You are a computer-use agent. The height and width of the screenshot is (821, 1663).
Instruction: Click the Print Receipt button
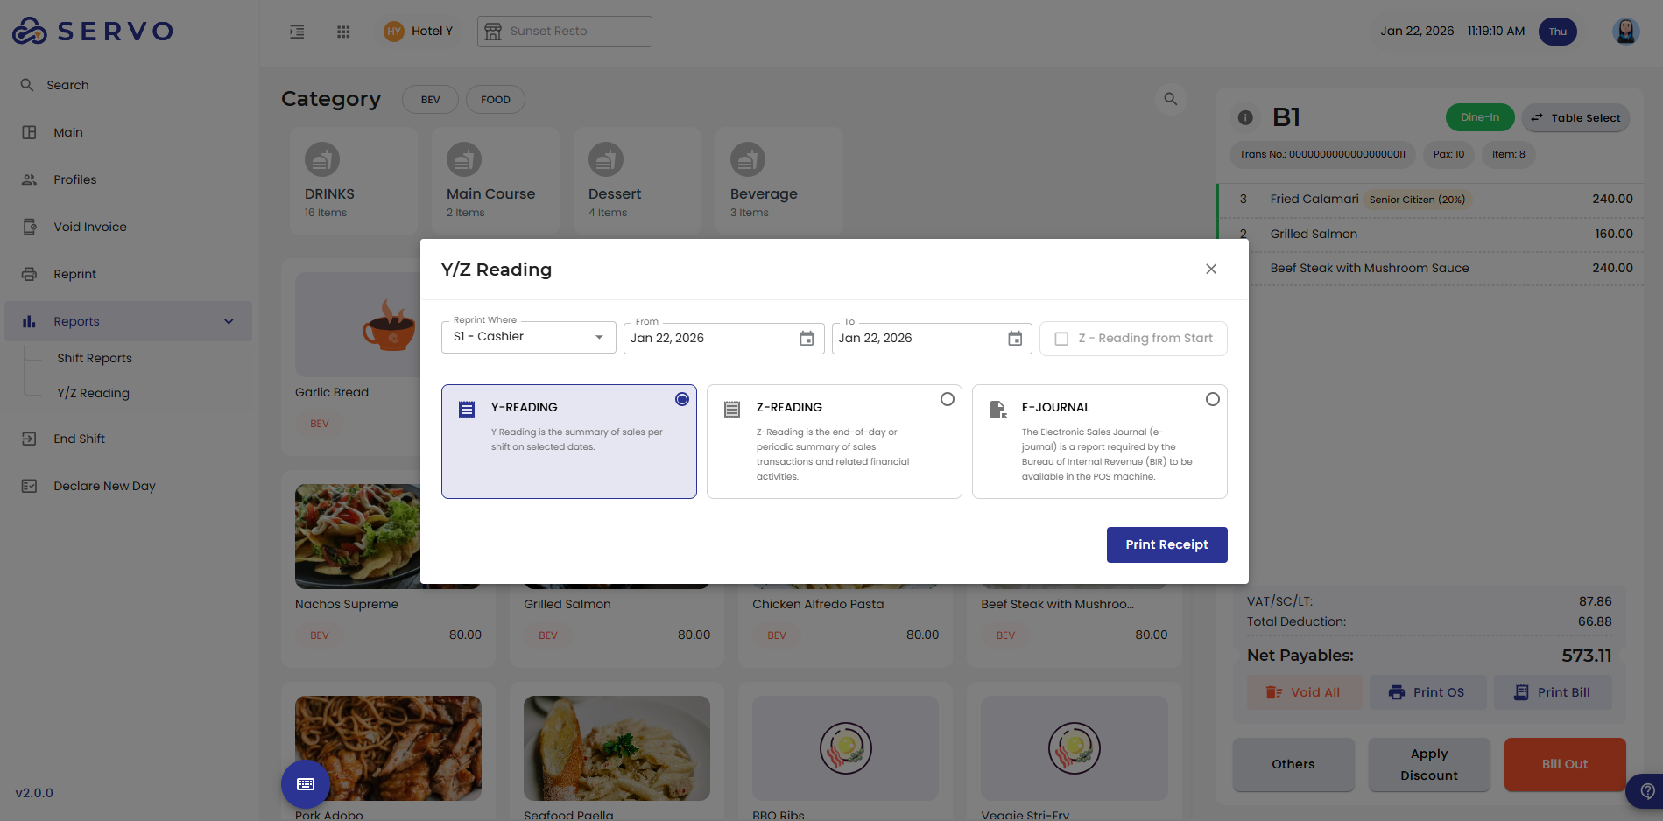click(1166, 544)
